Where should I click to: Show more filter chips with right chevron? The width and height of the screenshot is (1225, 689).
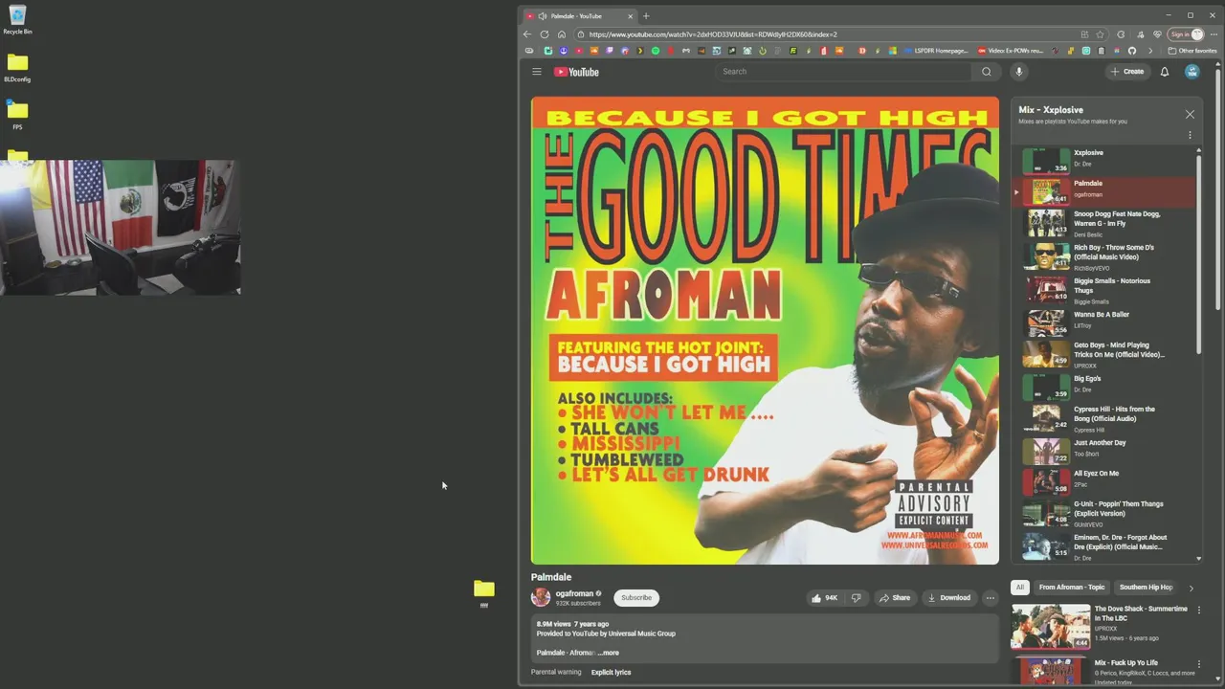point(1192,588)
